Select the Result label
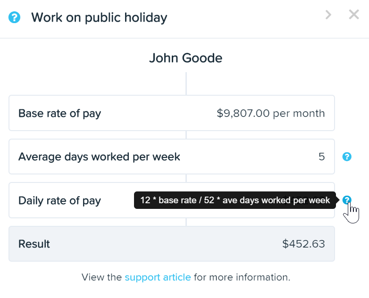This screenshot has width=369, height=298. [34, 244]
